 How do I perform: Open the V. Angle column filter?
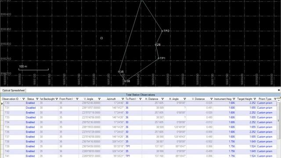click(x=99, y=99)
